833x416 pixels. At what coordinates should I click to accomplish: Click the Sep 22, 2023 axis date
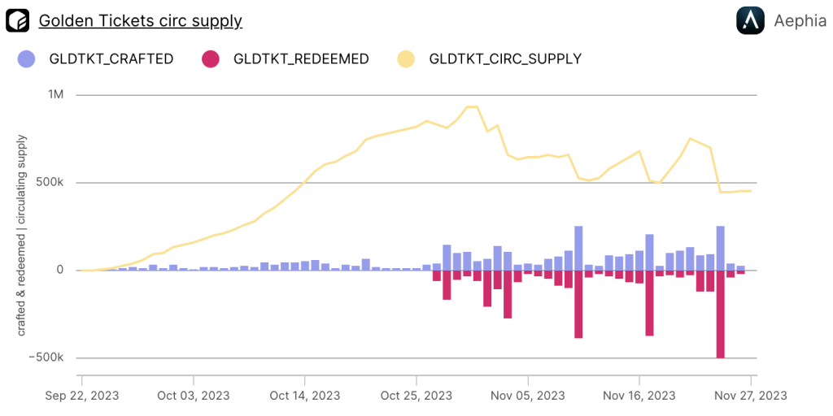click(82, 396)
